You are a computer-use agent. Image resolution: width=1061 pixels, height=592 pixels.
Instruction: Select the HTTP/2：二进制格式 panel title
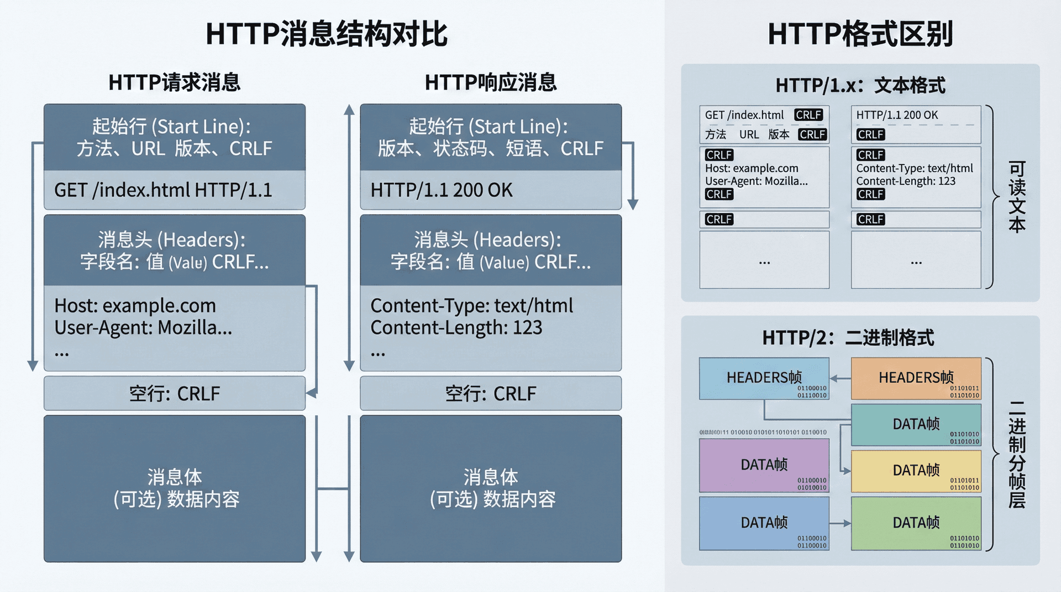click(x=848, y=337)
